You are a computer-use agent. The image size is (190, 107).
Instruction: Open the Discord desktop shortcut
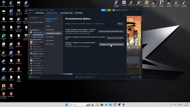4,70
